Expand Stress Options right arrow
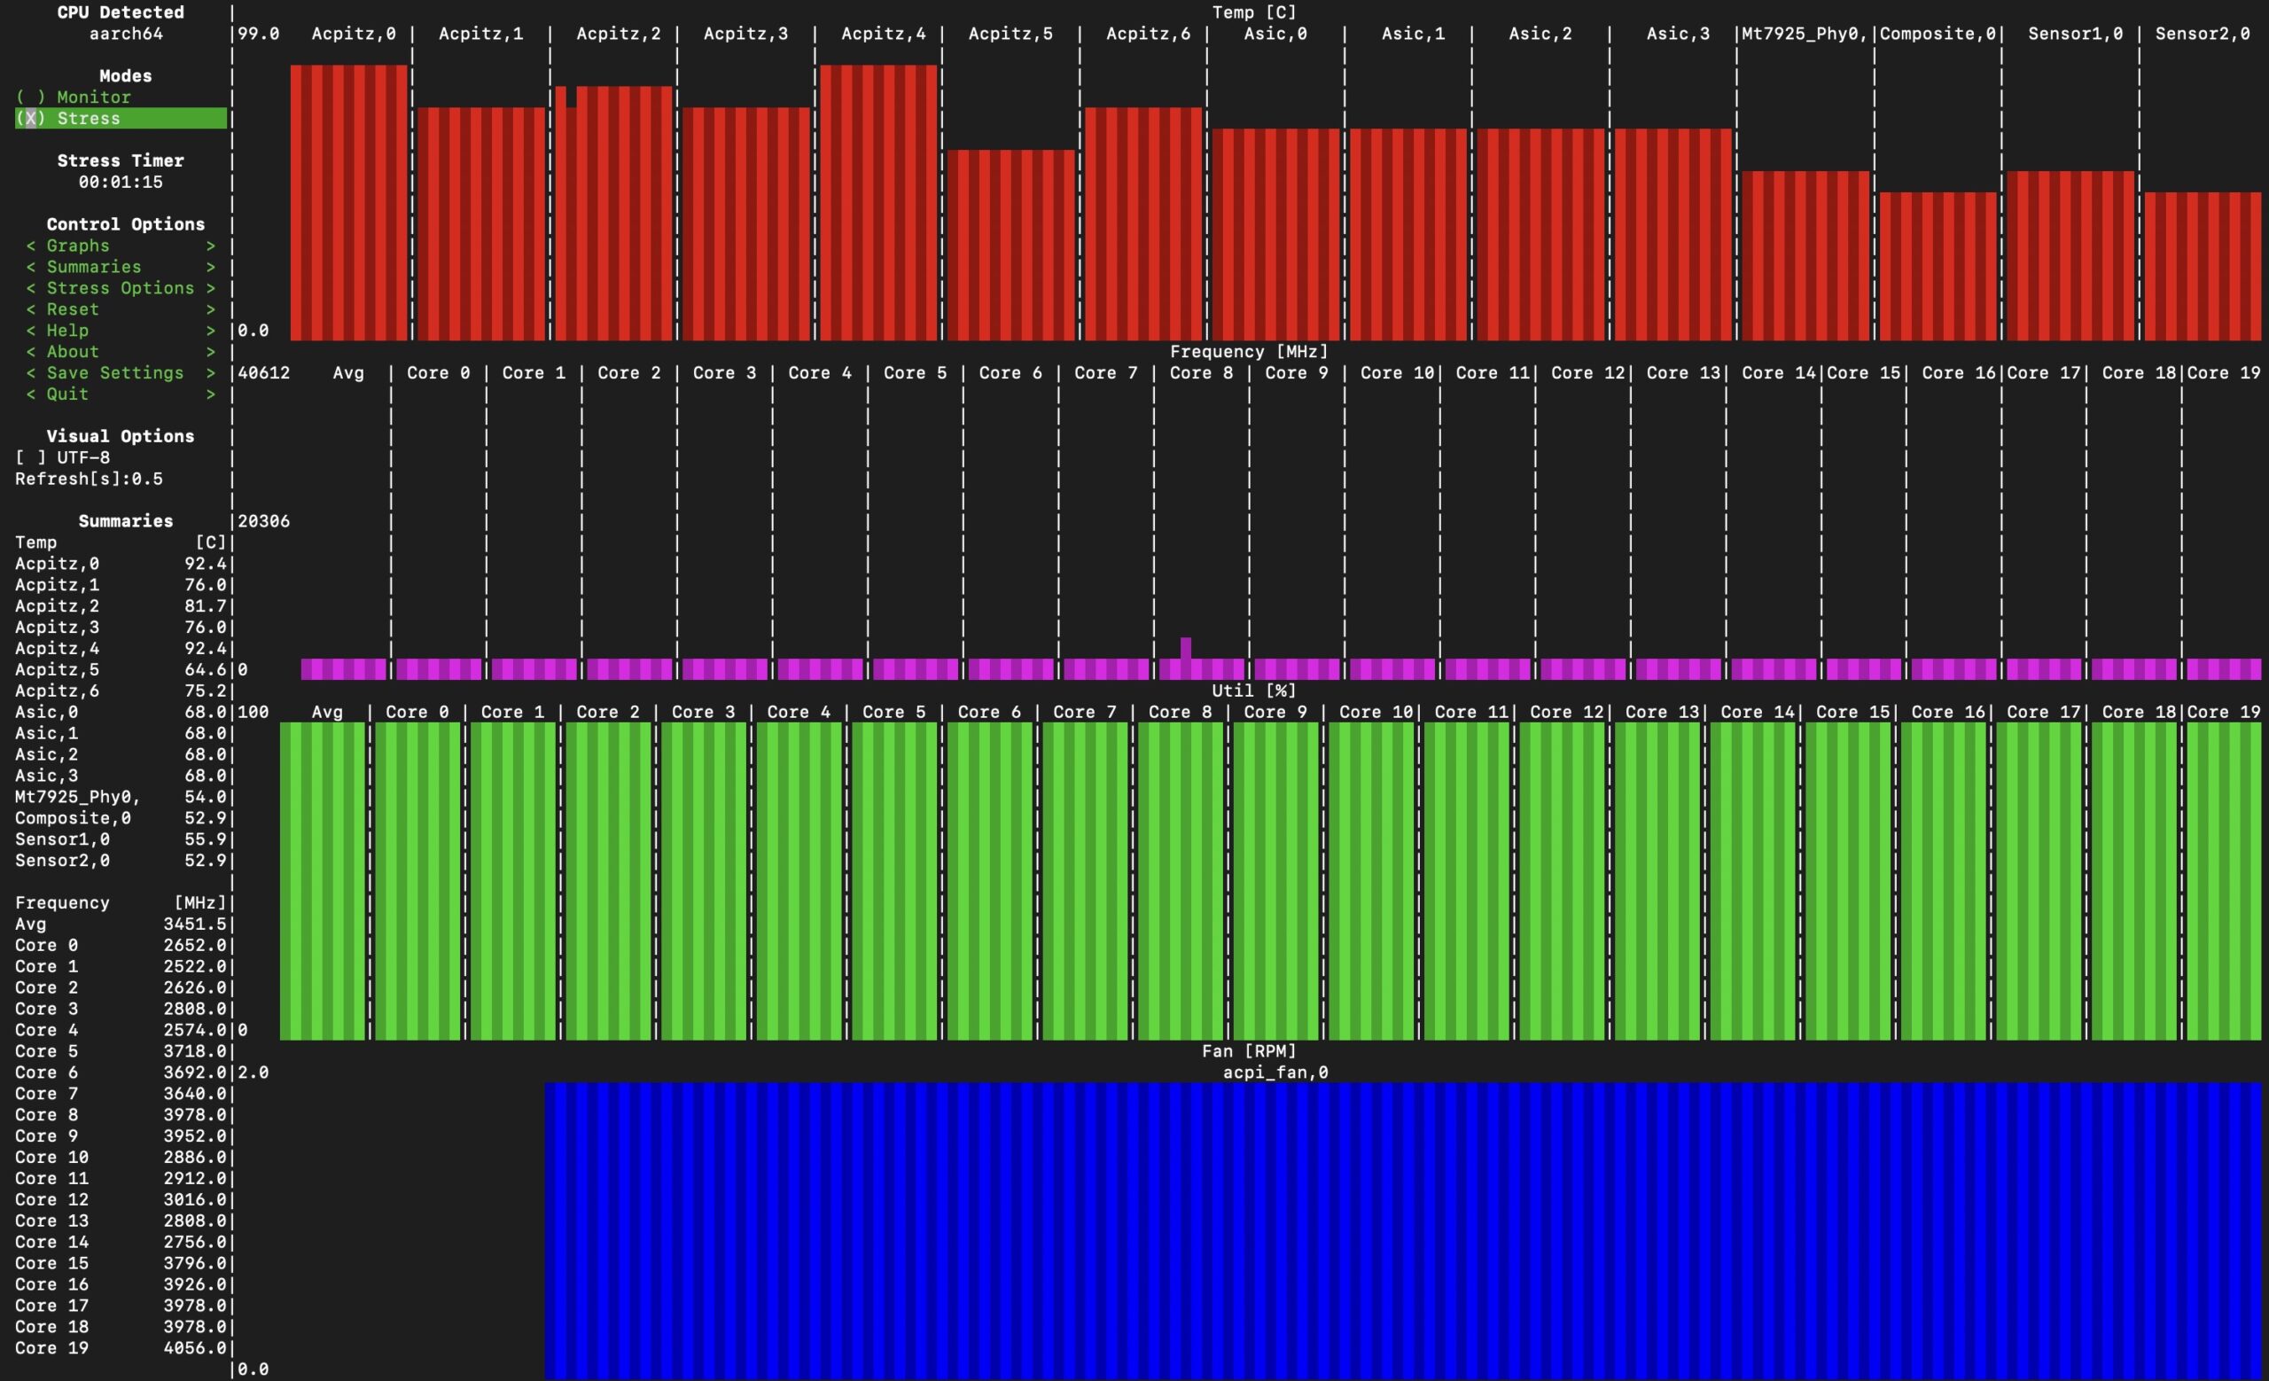Screen dimensions: 2269x1381 click(x=210, y=288)
